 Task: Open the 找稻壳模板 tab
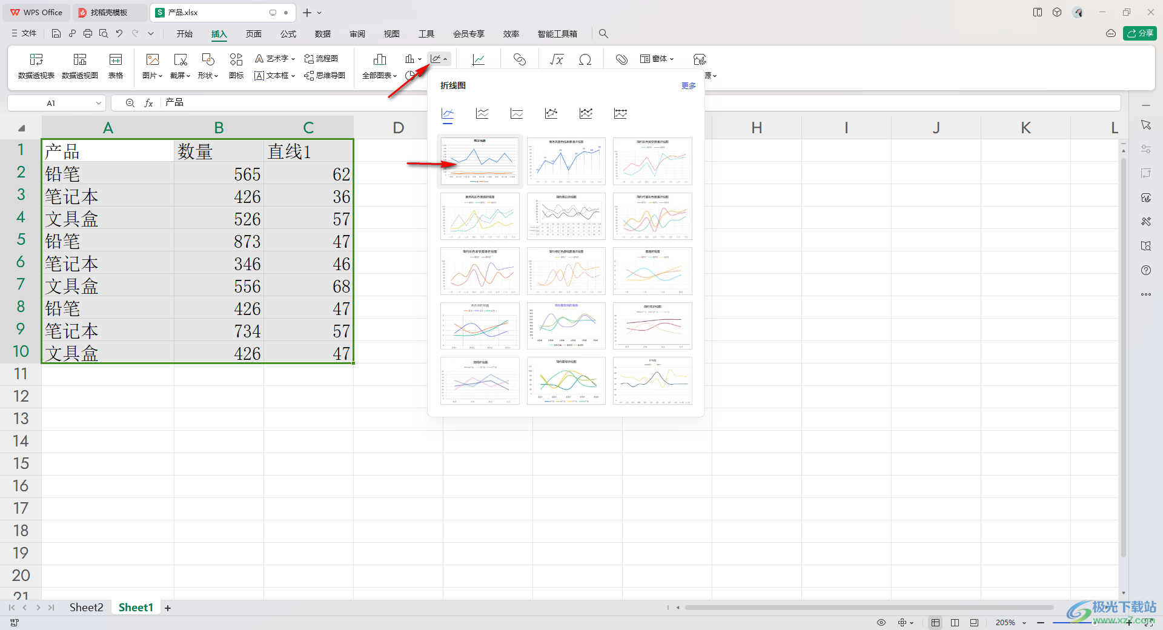click(109, 12)
